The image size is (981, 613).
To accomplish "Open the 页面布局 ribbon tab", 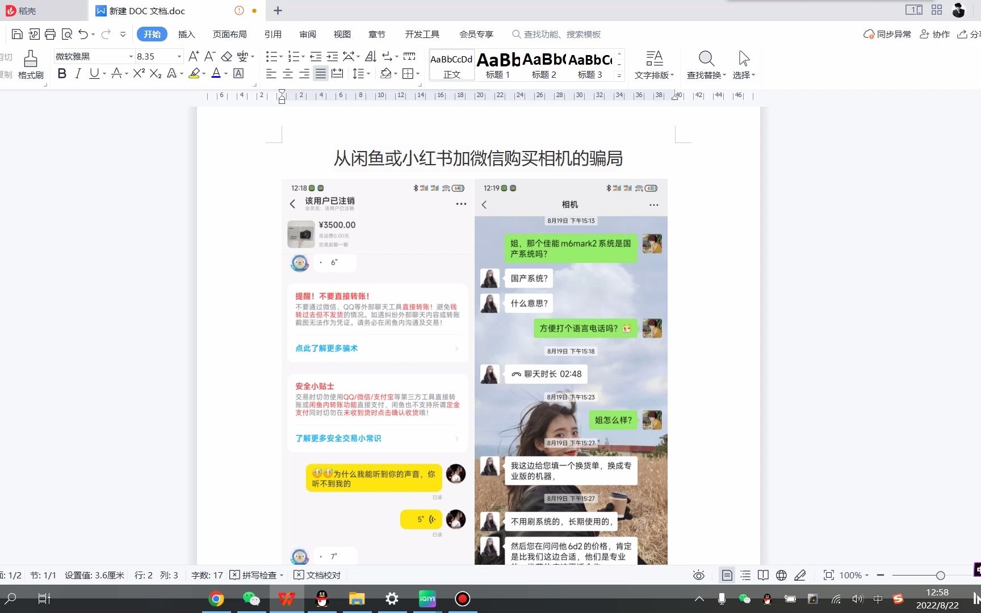I will pyautogui.click(x=229, y=34).
